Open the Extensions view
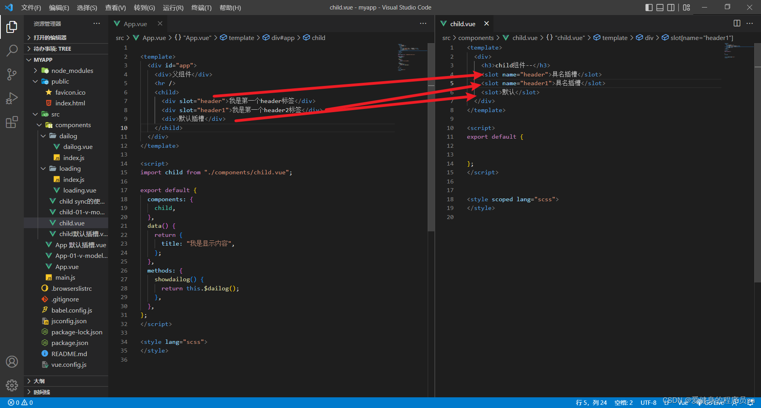Screen dimensions: 761x408 [12, 122]
